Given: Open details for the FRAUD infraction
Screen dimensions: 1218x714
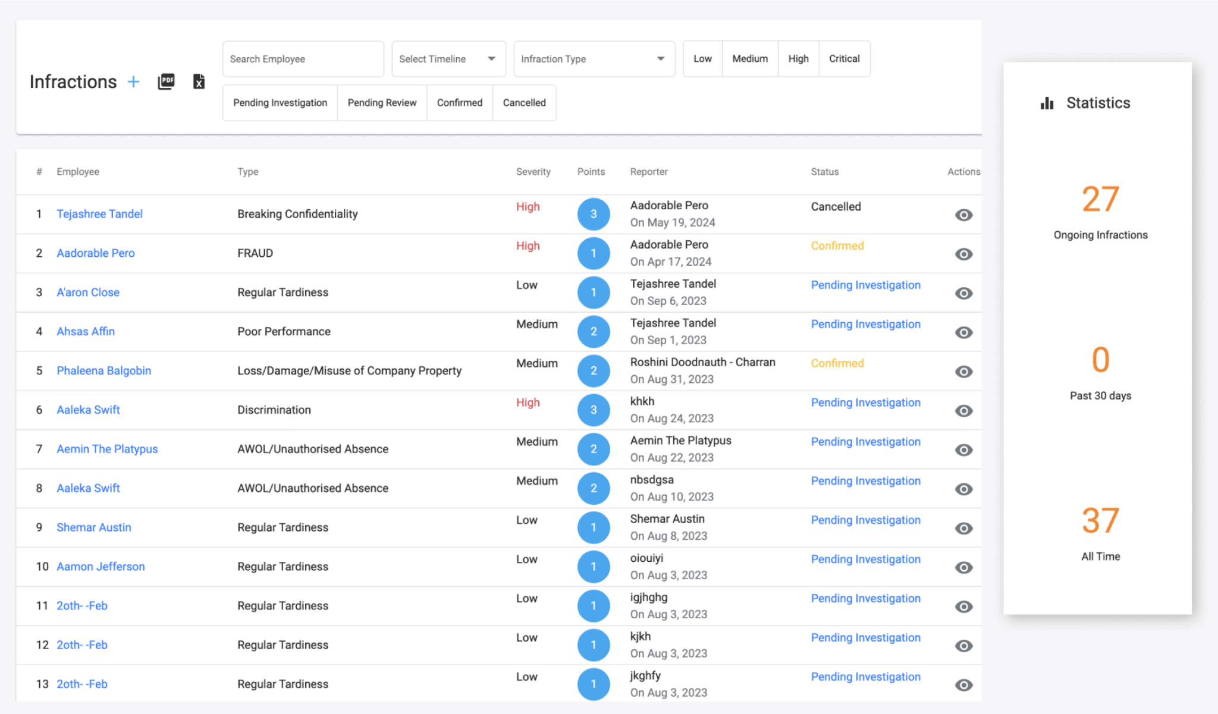Looking at the screenshot, I should pos(963,254).
